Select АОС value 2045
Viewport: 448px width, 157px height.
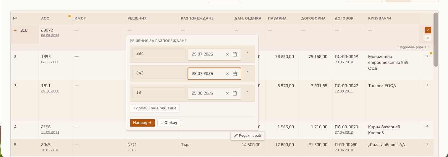pos(46,145)
